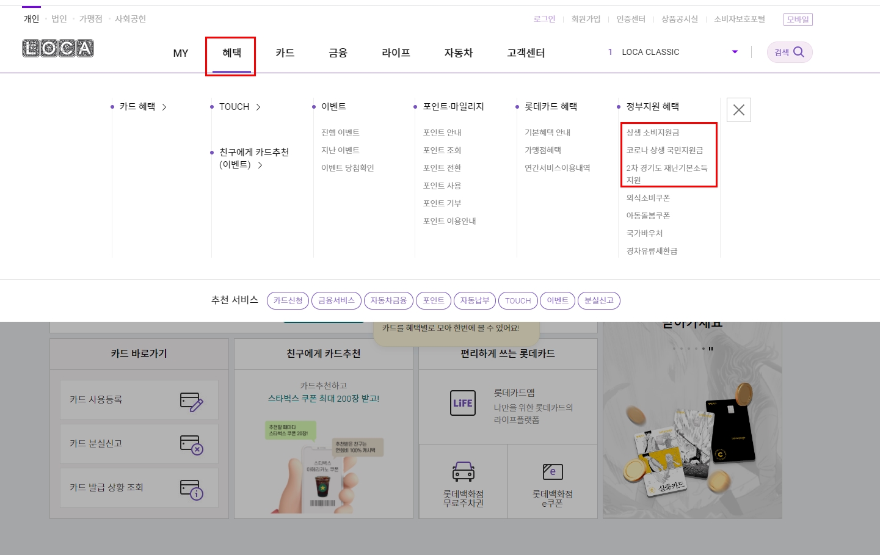Open 가맹점혜택

pyautogui.click(x=543, y=150)
